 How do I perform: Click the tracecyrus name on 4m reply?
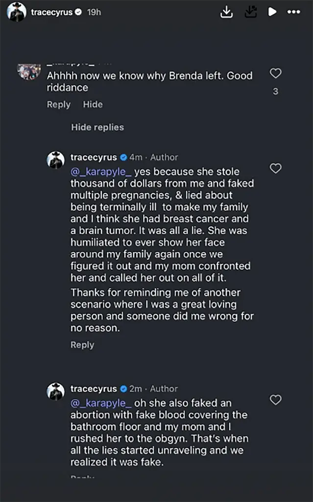tap(94, 157)
